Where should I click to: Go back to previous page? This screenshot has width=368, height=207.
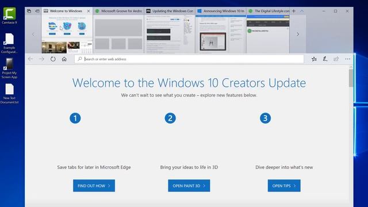(30, 59)
